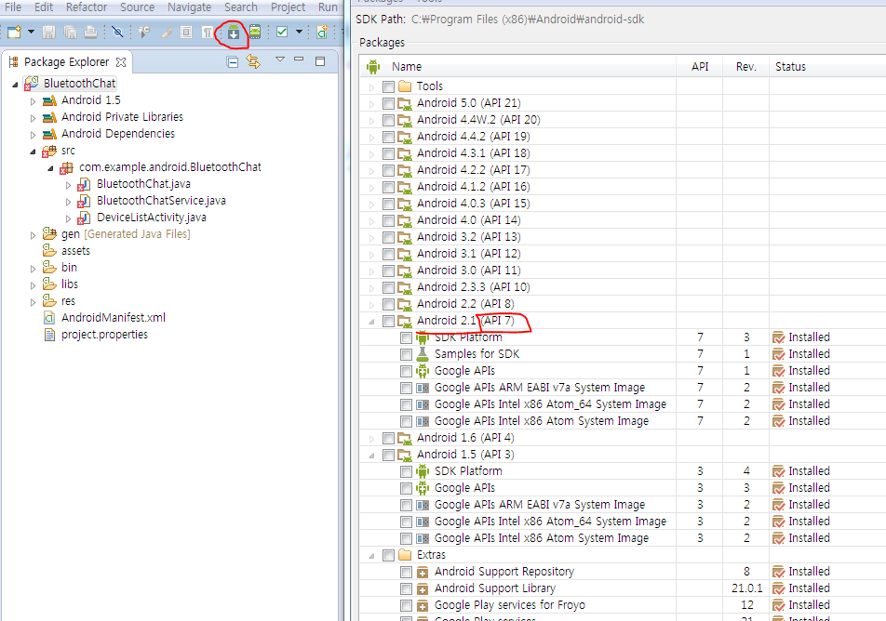Image resolution: width=886 pixels, height=621 pixels.
Task: Open the New wizard dropdown arrow
Action: (31, 33)
